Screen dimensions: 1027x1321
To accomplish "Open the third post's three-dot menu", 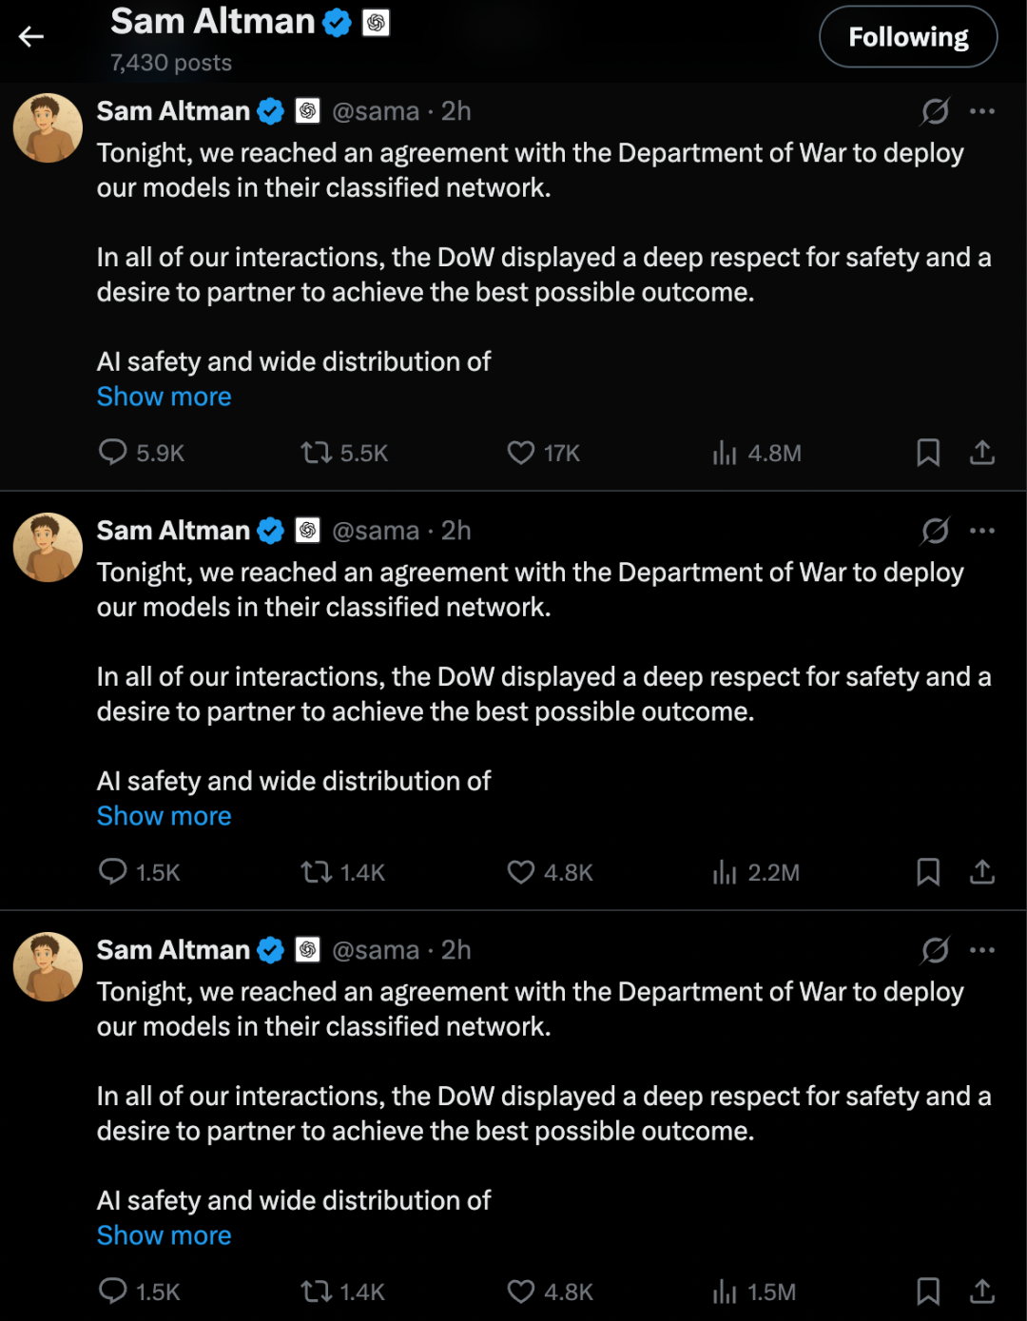I will (x=982, y=950).
